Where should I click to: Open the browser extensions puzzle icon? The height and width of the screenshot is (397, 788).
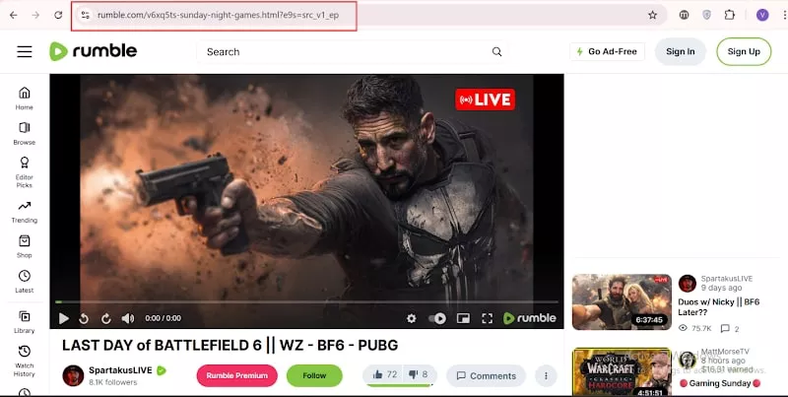730,15
